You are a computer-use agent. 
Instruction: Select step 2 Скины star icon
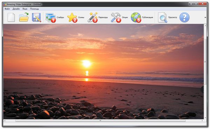[x=72, y=17]
